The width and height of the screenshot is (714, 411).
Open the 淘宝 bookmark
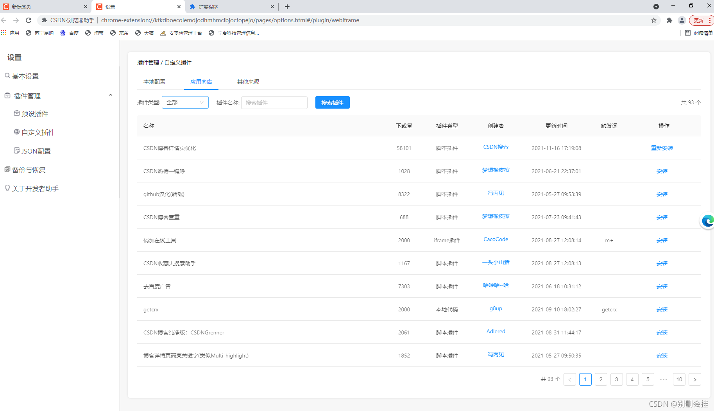[94, 33]
